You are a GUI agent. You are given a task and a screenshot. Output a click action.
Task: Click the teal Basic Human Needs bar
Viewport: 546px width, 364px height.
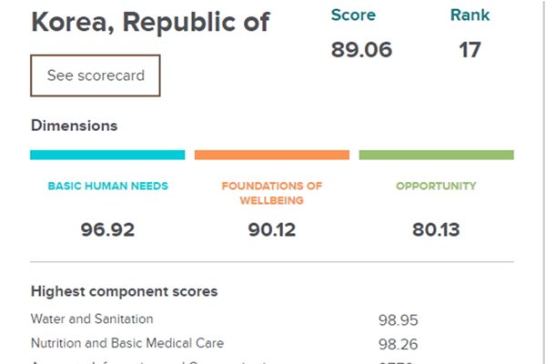pos(107,155)
